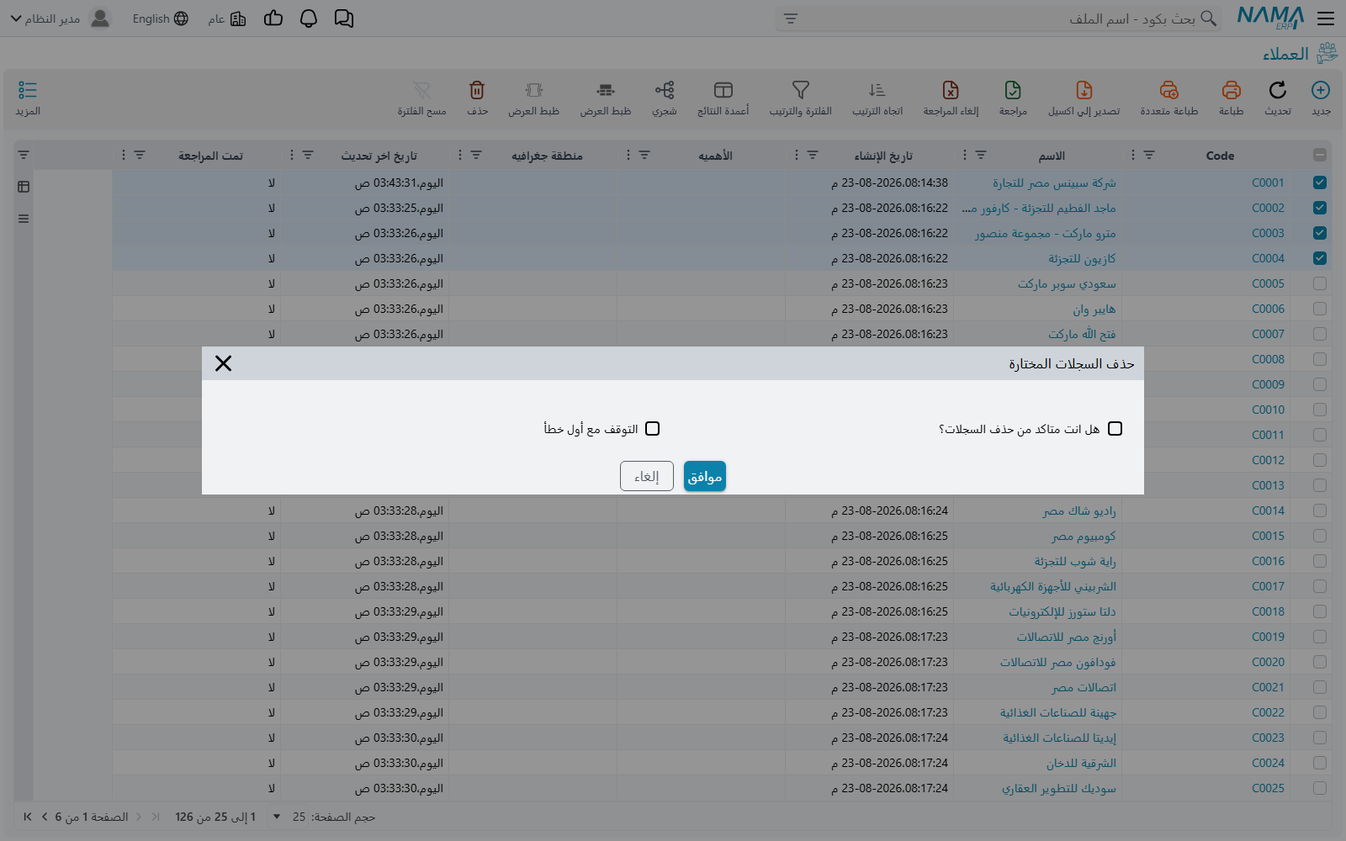Viewport: 1346px width, 841px height.
Task: Open الأهميه column filter menu
Action: click(644, 155)
